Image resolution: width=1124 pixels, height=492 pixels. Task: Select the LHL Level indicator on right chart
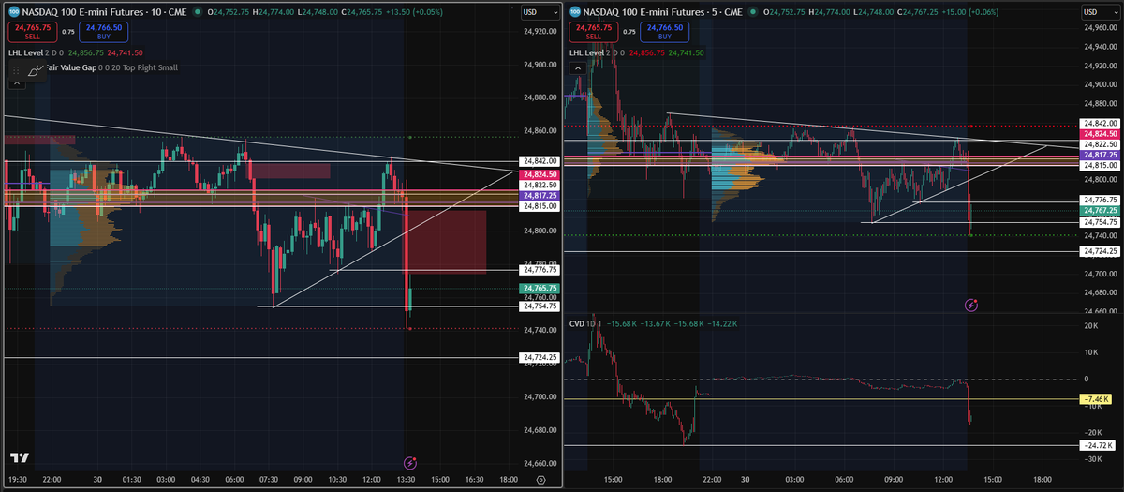[x=589, y=53]
